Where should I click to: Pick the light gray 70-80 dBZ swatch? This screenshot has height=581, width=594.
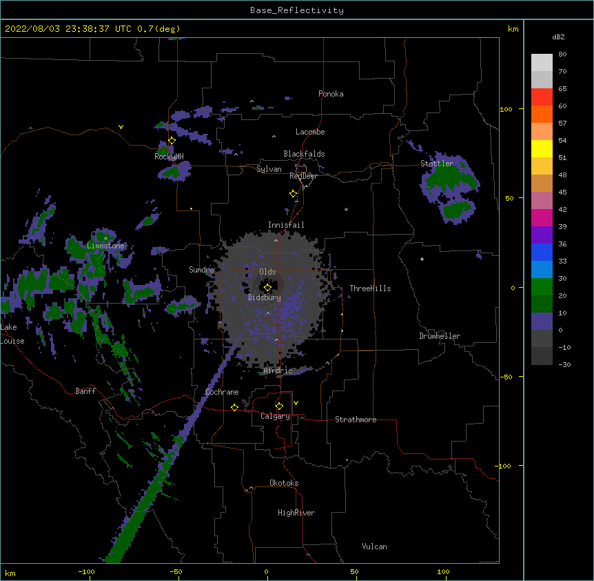pos(542,63)
